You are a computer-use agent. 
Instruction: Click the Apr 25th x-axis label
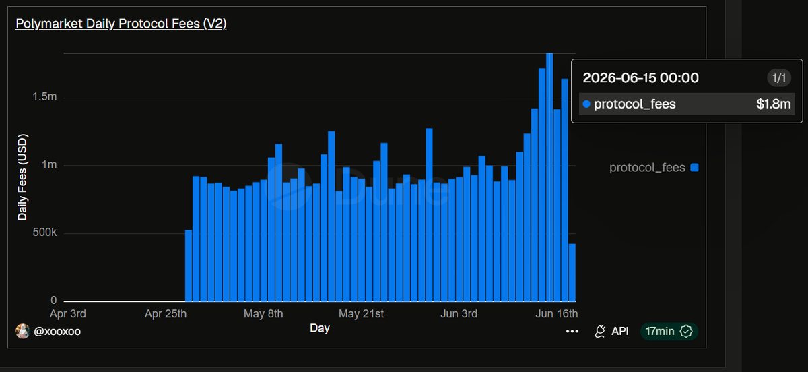point(166,314)
